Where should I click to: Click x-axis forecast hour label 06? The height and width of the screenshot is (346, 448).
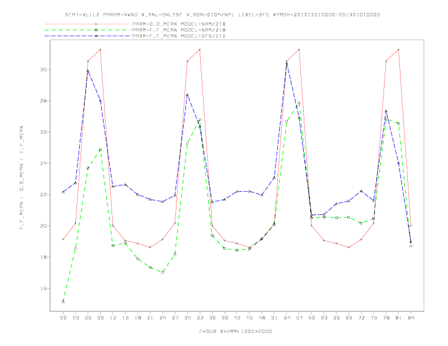coord(88,318)
